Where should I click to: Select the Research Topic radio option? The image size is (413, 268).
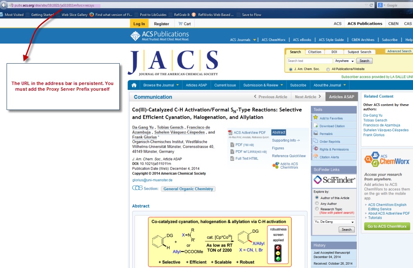tap(317, 209)
